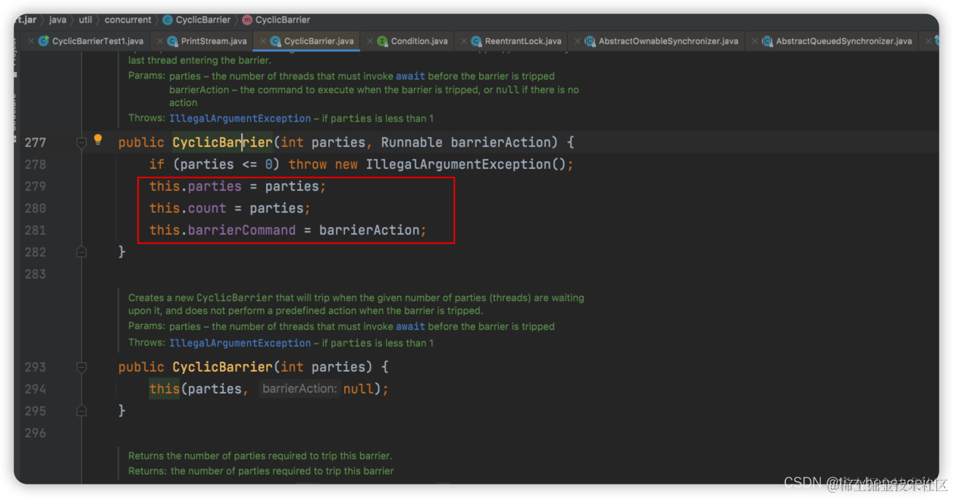953x498 pixels.
Task: Click the ReentrantLock.java class file icon
Action: tap(477, 41)
